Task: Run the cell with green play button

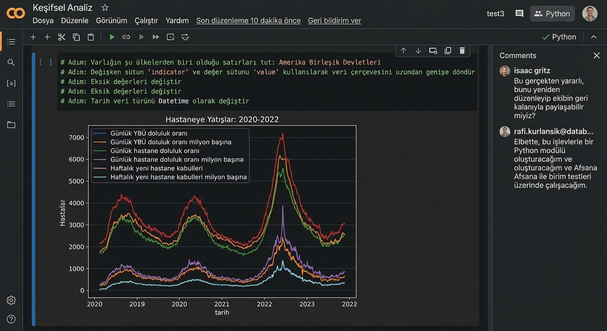Action: 112,37
